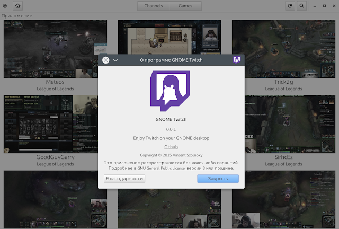Click the home icon in the header bar
This screenshot has width=339, height=229.
click(17, 6)
